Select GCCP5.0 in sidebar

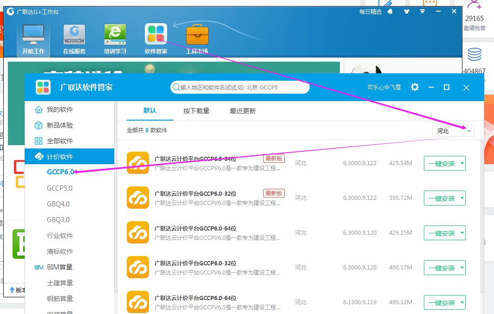click(59, 188)
